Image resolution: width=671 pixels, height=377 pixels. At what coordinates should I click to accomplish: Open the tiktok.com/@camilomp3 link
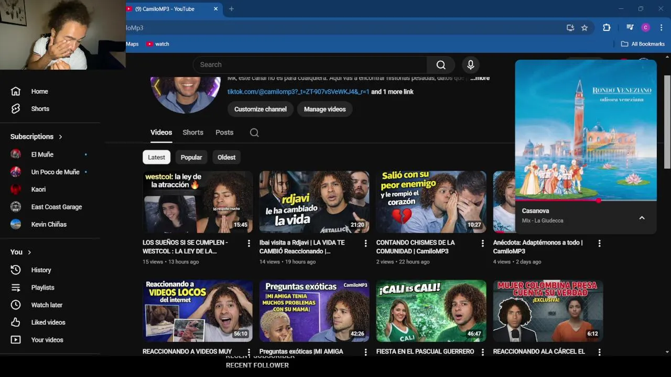[298, 92]
